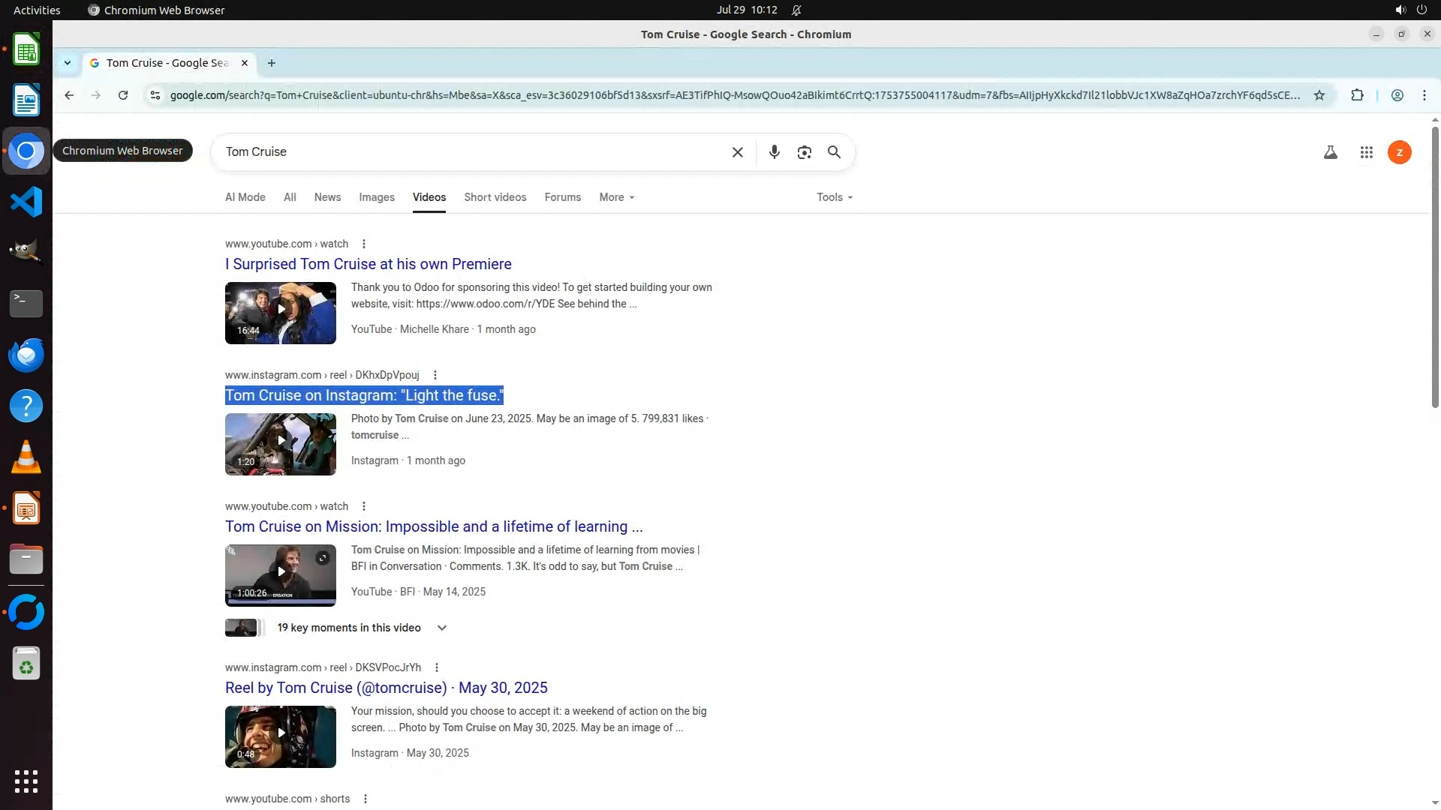The height and width of the screenshot is (810, 1441).
Task: Open 'Reel by Tom Cruise' May 30 link
Action: (x=386, y=688)
